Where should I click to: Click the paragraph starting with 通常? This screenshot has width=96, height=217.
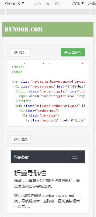(47, 184)
